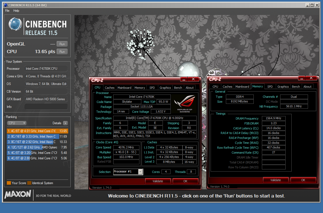The height and width of the screenshot is (213, 323).
Task: Click Validate in left CPU-Z window
Action: 158,181
